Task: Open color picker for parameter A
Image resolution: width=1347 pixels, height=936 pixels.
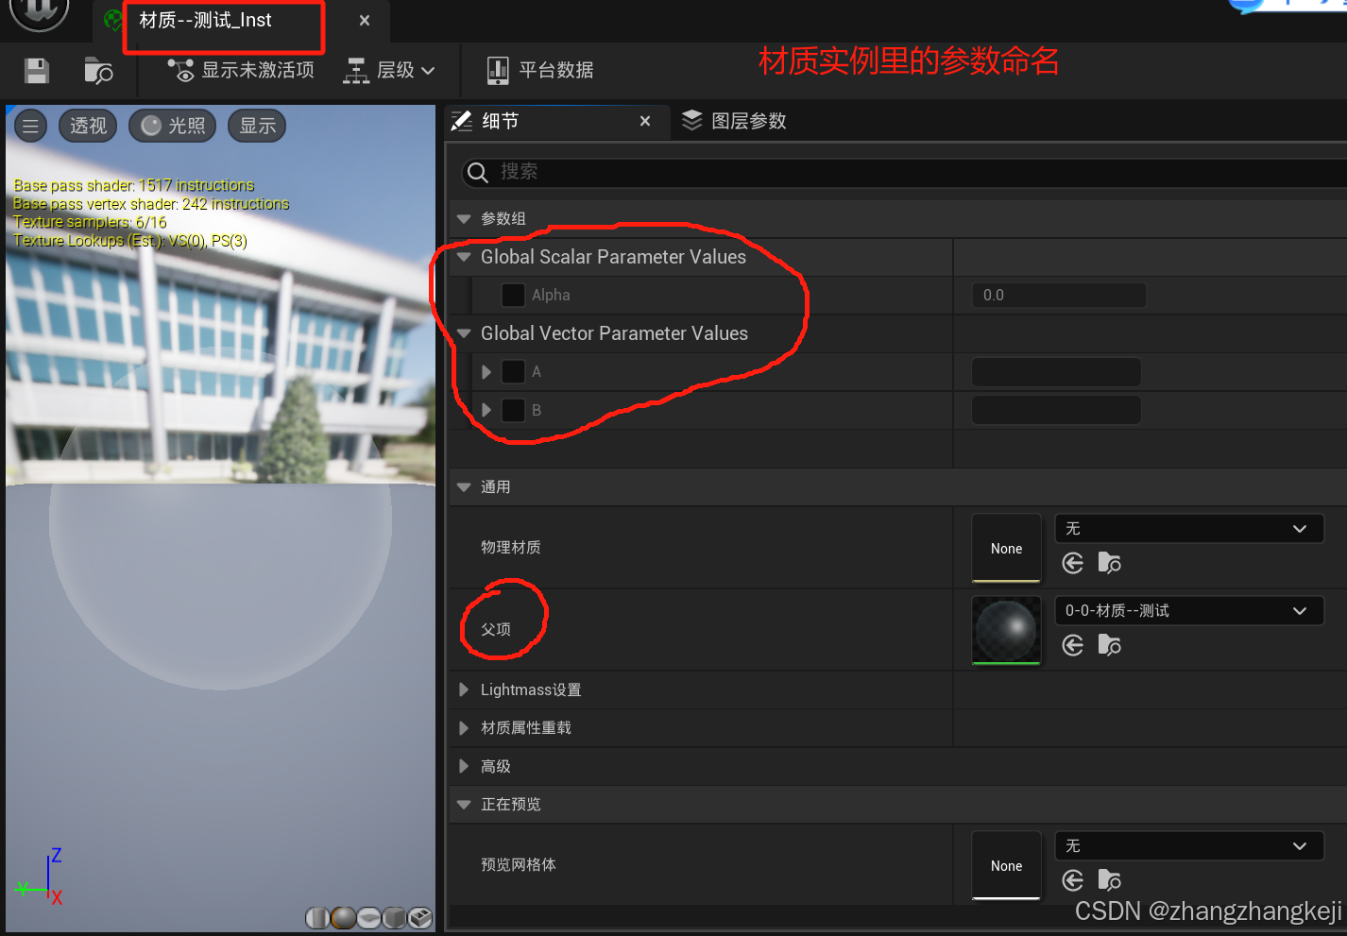Action: click(x=1056, y=372)
